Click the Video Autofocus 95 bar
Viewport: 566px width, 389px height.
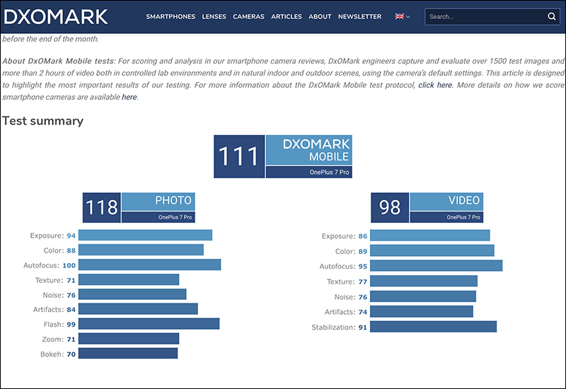tap(436, 266)
